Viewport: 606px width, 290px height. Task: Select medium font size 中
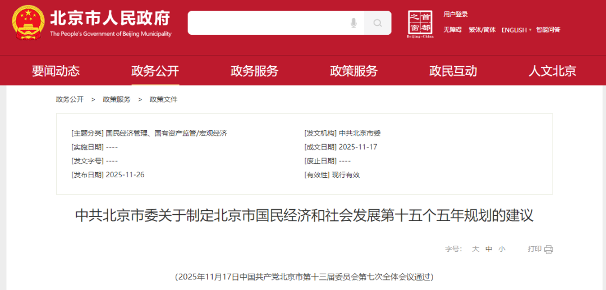[x=489, y=249]
